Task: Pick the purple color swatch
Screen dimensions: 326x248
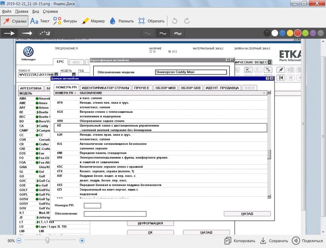Action: pyautogui.click(x=313, y=33)
